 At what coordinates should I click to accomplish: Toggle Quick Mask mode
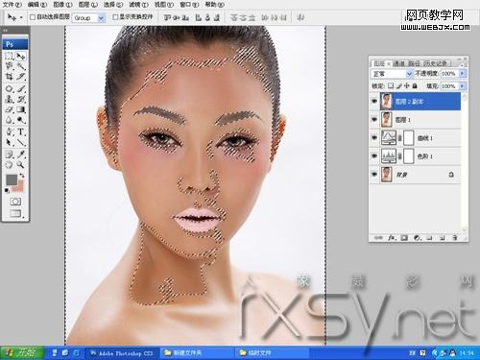[x=15, y=202]
